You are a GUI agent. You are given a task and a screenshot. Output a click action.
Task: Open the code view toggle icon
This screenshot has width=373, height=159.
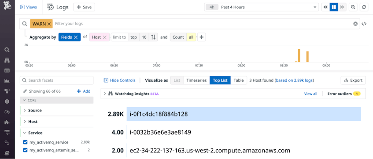(x=364, y=24)
